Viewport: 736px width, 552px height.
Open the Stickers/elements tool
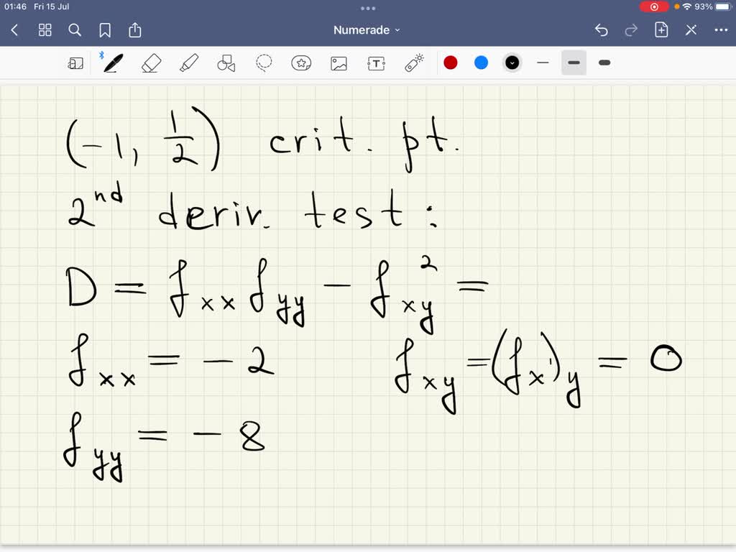click(301, 63)
